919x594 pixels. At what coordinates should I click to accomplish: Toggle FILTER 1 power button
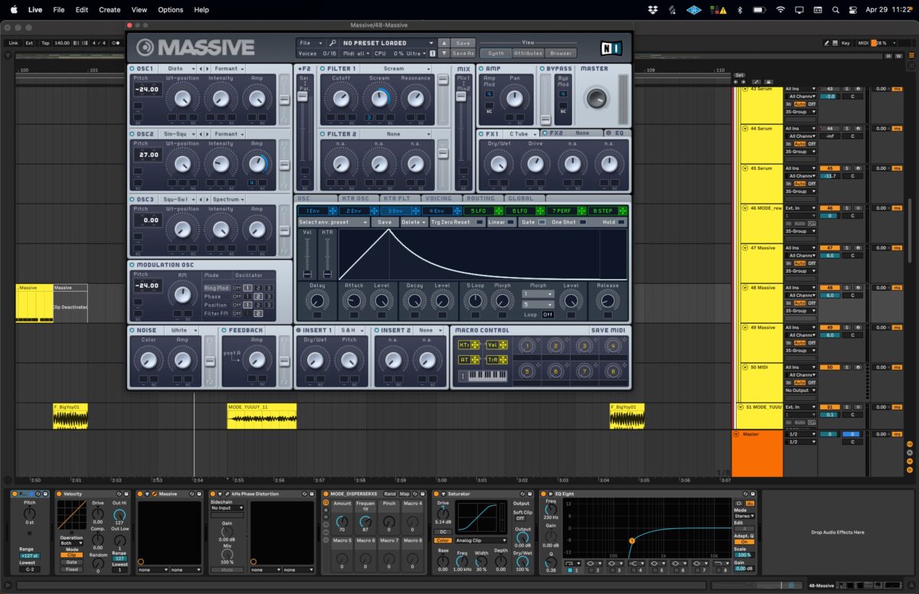click(x=323, y=69)
